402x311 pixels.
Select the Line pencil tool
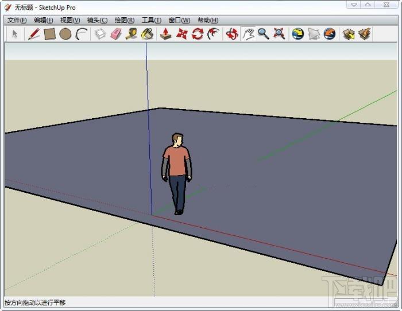33,34
